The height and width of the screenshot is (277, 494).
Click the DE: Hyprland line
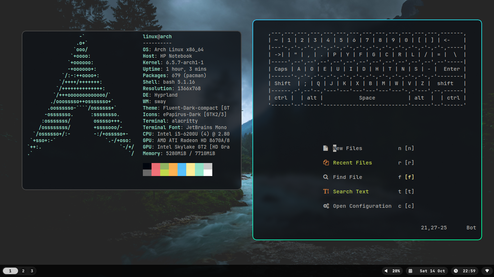[x=160, y=95]
